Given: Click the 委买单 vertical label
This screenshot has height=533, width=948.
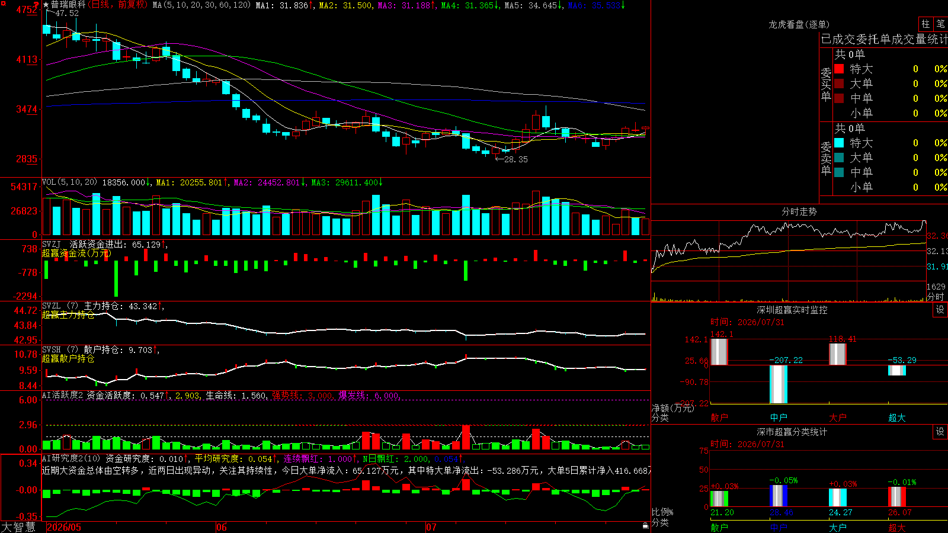Looking at the screenshot, I should [x=826, y=84].
